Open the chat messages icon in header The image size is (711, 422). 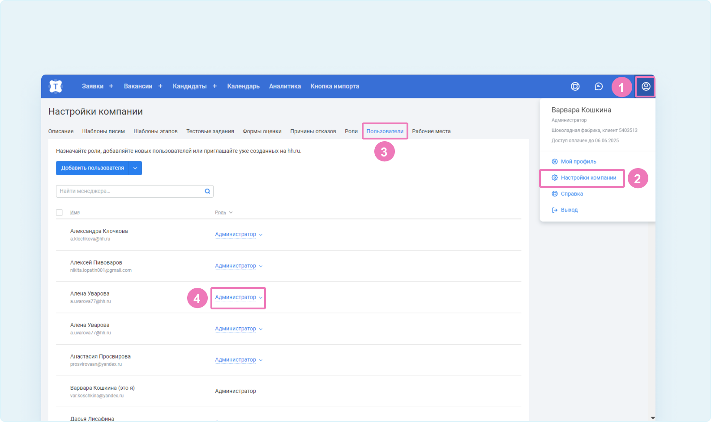[x=599, y=86]
